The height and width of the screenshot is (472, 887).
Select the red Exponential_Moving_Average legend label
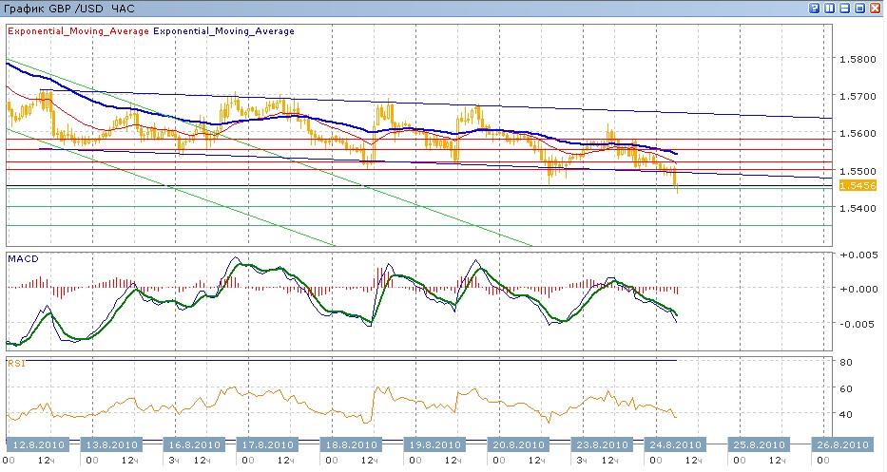coord(78,31)
